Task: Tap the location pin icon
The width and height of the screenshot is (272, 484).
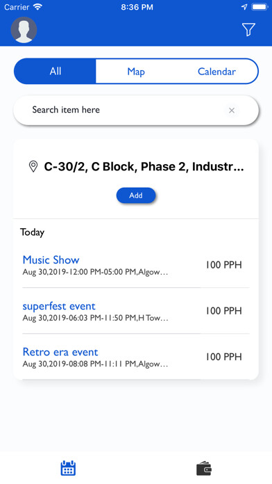Action: point(33,167)
